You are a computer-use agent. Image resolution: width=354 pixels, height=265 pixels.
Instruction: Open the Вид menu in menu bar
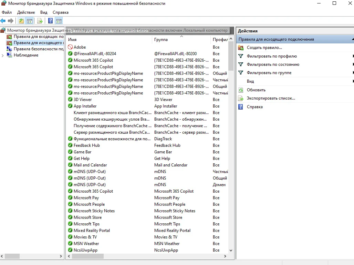[x=44, y=12]
